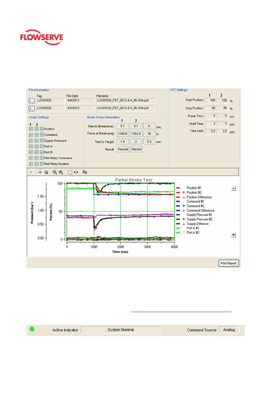The width and height of the screenshot is (280, 397).
Task: Click the pan (crosshair arrows) graph tool
Action: coord(40,172)
